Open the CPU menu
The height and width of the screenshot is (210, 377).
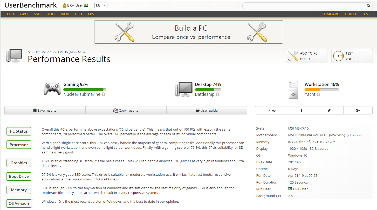[x=10, y=14]
